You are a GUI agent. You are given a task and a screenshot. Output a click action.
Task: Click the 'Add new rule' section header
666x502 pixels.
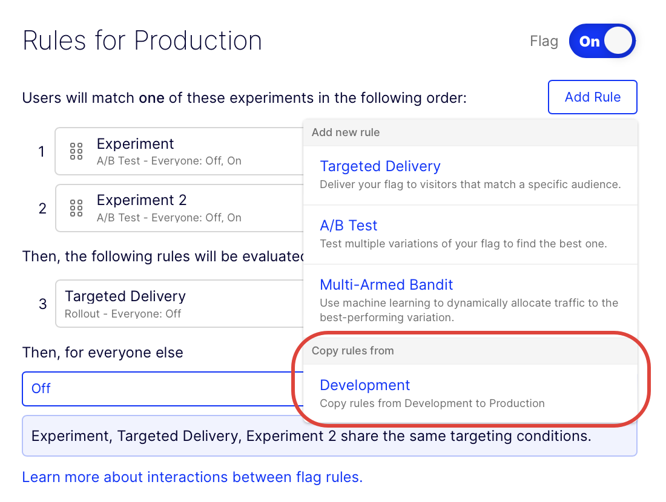coord(346,132)
